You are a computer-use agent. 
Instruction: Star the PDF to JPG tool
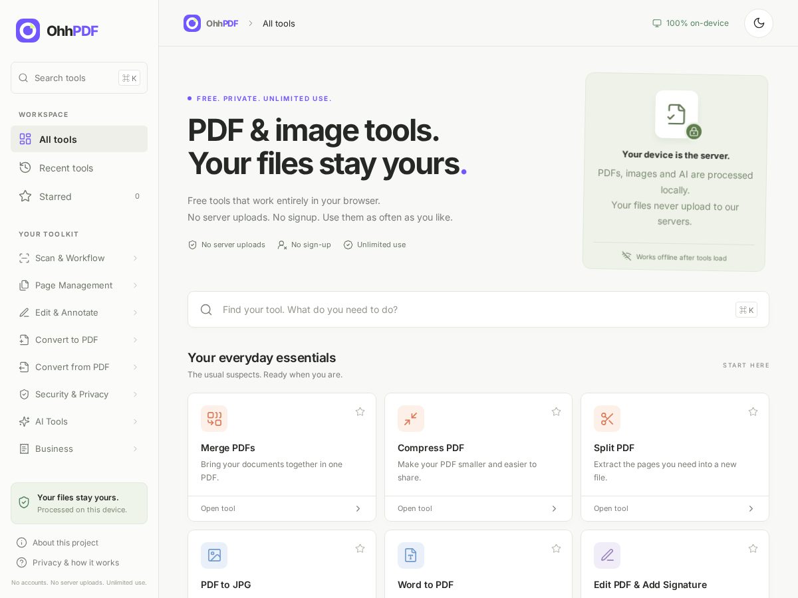click(x=360, y=548)
